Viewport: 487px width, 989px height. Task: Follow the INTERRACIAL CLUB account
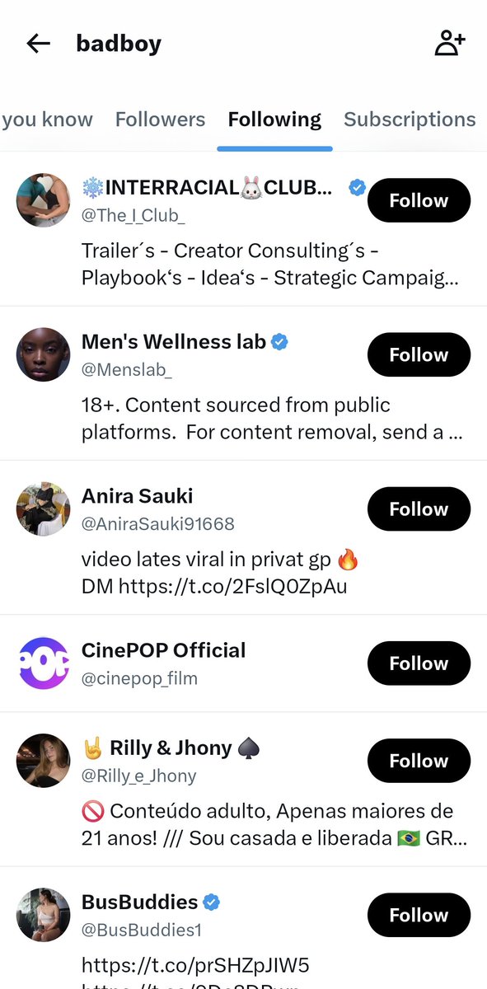coord(419,200)
